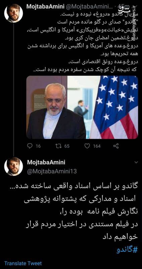
Task: Open the 16 replies count
Action: (x=38, y=146)
